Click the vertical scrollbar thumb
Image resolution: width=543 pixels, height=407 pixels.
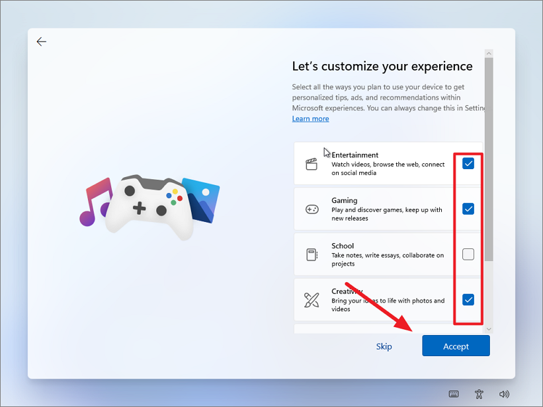(x=489, y=159)
